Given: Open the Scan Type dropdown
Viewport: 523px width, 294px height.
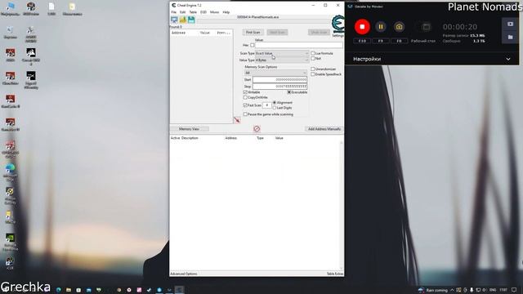Looking at the screenshot, I should coord(282,53).
